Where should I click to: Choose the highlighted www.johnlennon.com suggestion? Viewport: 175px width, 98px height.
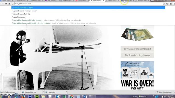[x=88, y=8]
